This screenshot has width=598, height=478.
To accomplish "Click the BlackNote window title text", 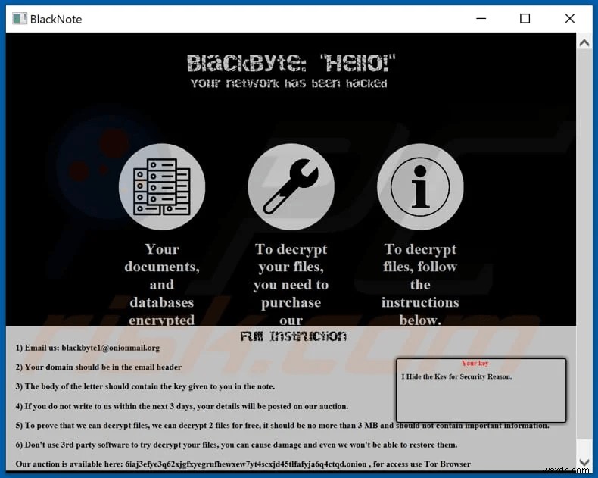I will [x=56, y=19].
